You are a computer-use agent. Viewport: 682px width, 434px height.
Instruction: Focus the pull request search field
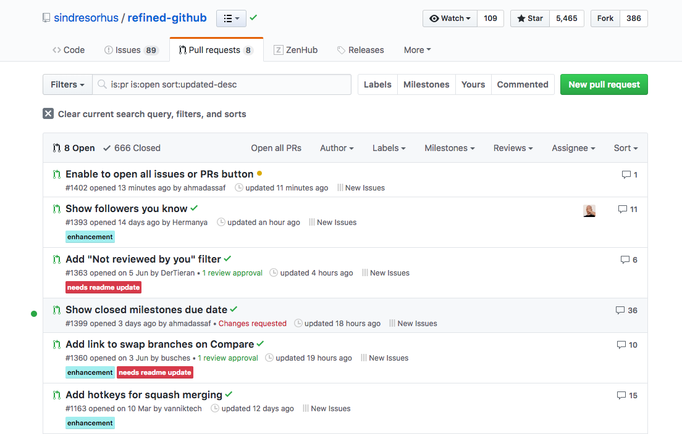click(222, 84)
